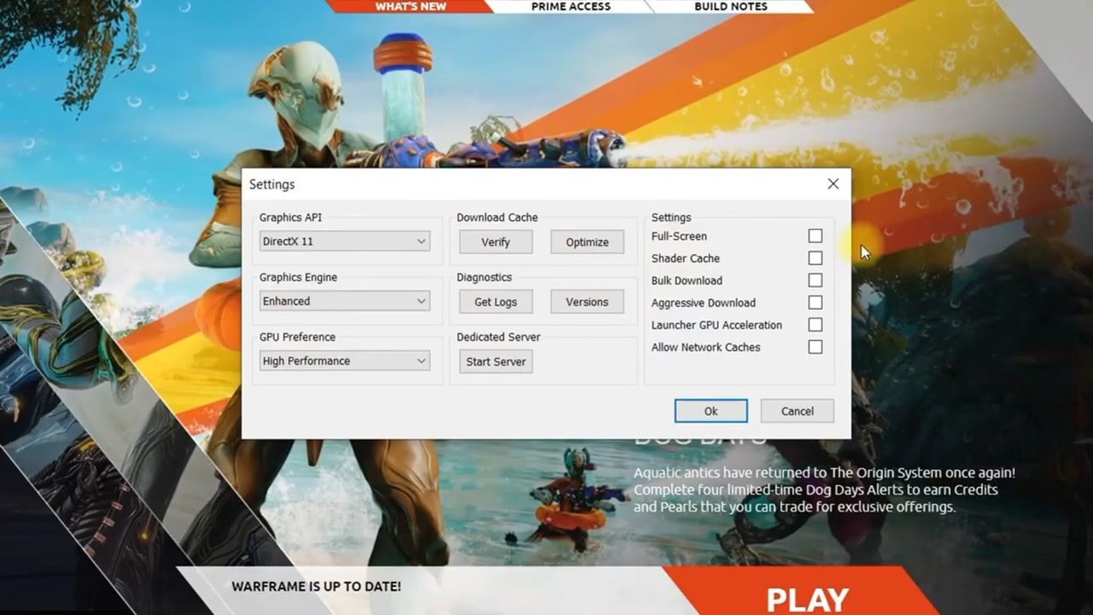1093x615 pixels.
Task: Click the 'Graphics API' label
Action: point(290,218)
